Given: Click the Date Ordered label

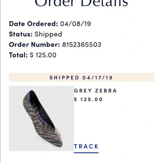Looking at the screenshot, I should (x=33, y=24).
